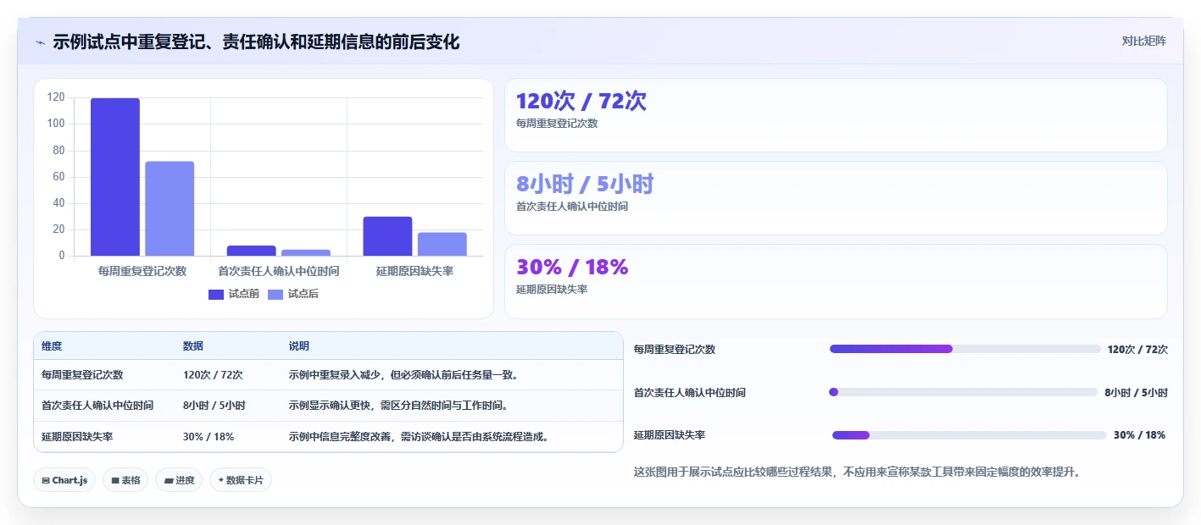Click the 进度 tag chip

coord(179,480)
